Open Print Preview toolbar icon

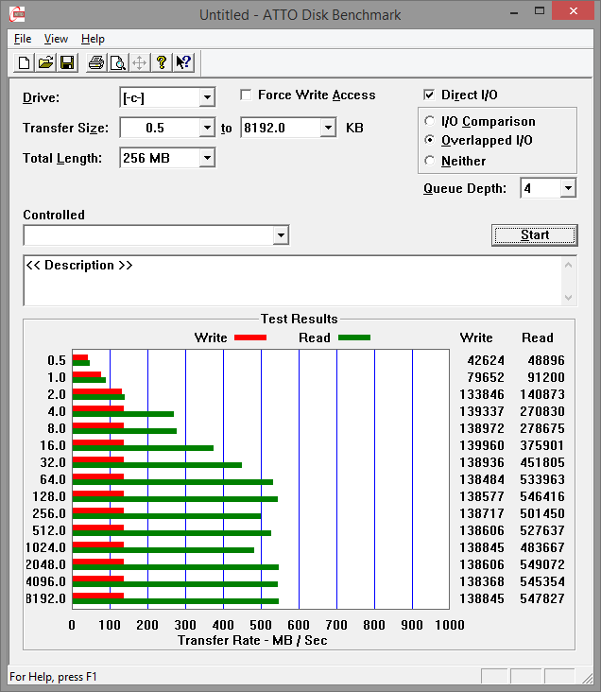click(118, 62)
